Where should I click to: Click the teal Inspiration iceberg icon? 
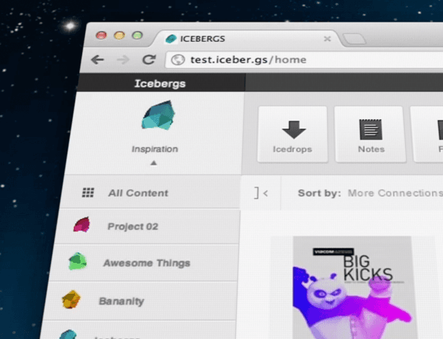click(x=158, y=115)
